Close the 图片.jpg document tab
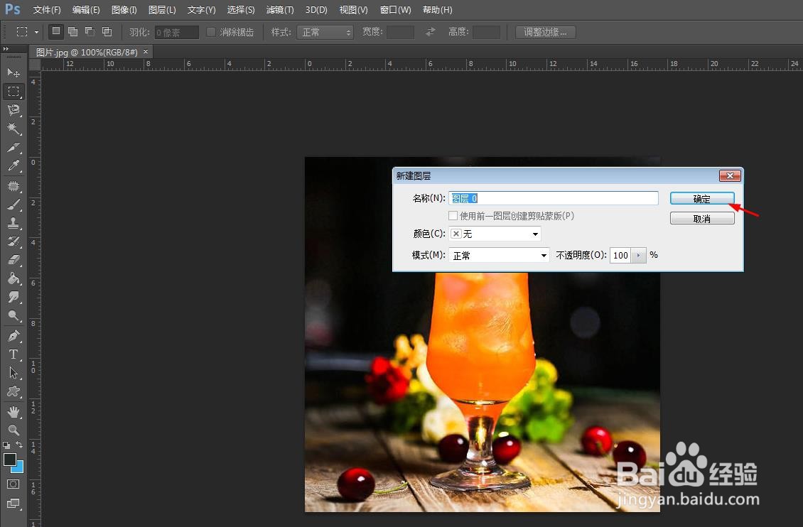 [x=146, y=52]
